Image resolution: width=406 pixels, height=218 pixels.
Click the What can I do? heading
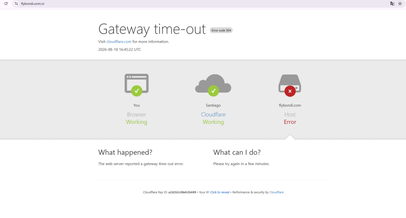pos(237,152)
